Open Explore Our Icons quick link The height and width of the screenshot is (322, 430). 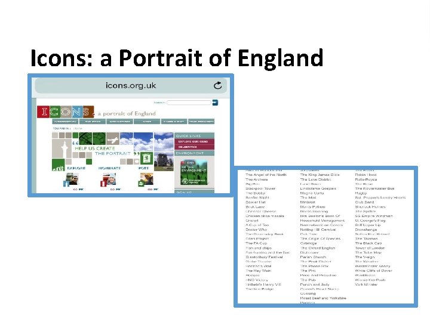[x=194, y=141]
